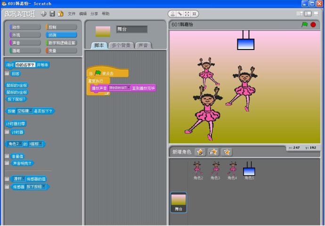325x226 pixels.
Task: Open the x座标 attribute dropdown
Action: click(x=35, y=144)
